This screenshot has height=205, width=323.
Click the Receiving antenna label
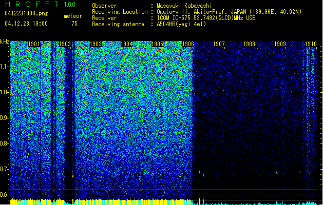118,24
